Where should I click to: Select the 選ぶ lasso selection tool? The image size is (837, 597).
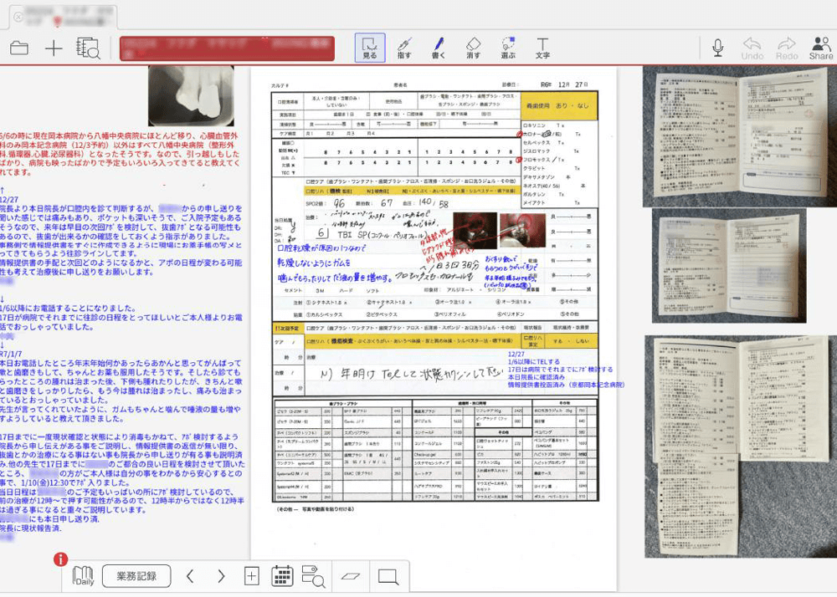(508, 48)
